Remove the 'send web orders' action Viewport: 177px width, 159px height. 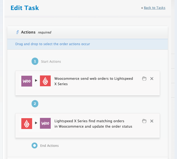(x=152, y=79)
